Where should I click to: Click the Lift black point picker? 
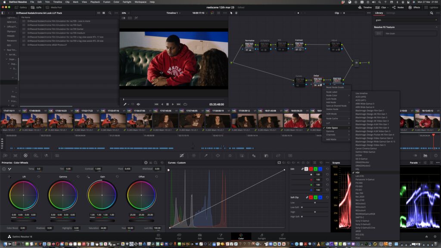[x=9, y=177]
